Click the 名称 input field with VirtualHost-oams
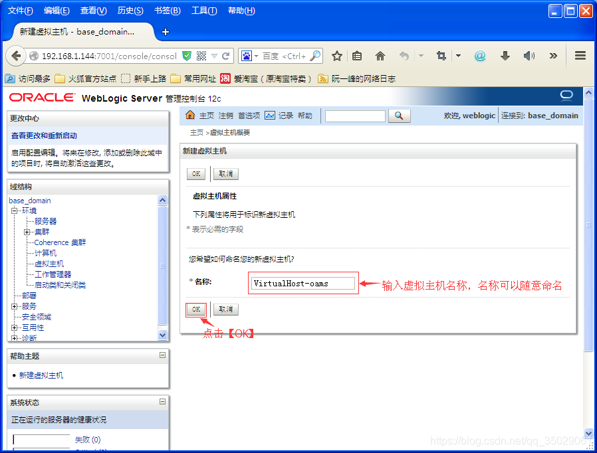 tap(303, 283)
